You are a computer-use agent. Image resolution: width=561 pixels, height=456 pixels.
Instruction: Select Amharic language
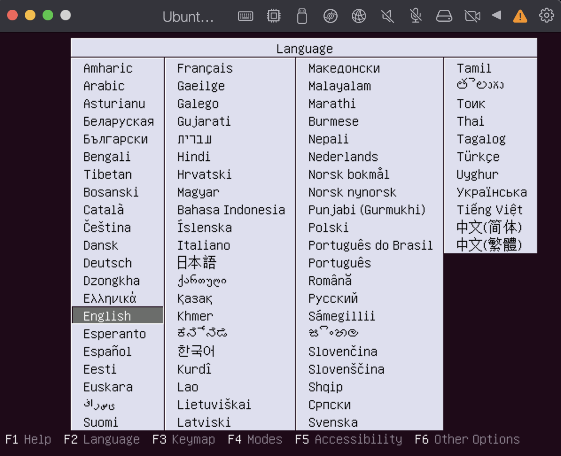click(108, 68)
